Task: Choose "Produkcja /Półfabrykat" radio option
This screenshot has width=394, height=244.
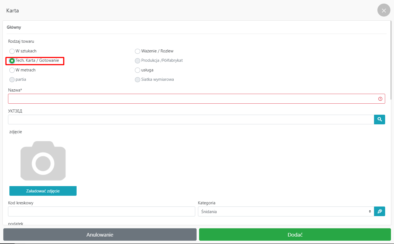Action: 137,61
